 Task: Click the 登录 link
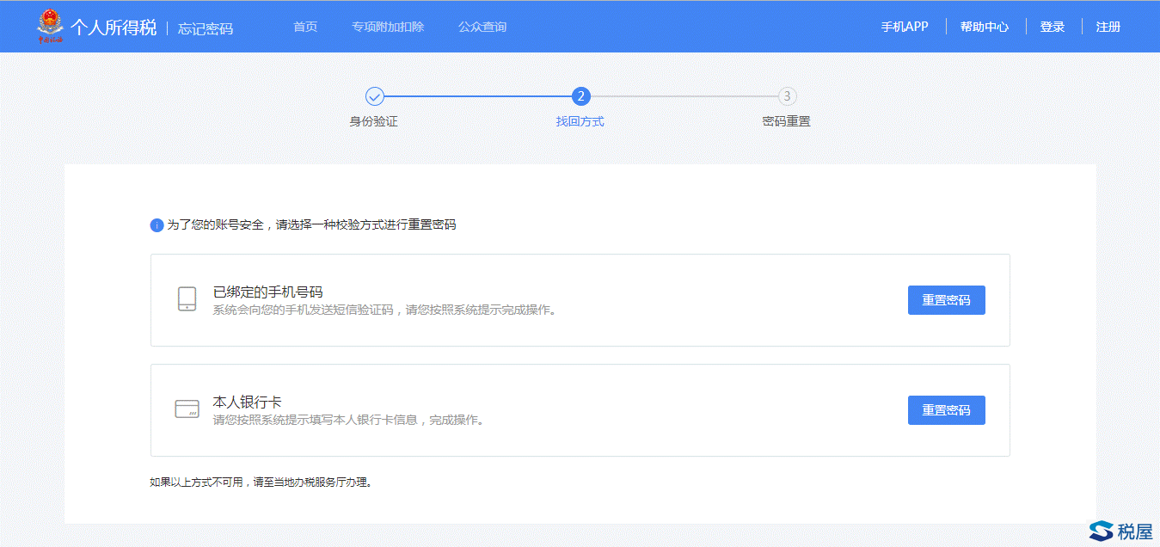click(1053, 27)
